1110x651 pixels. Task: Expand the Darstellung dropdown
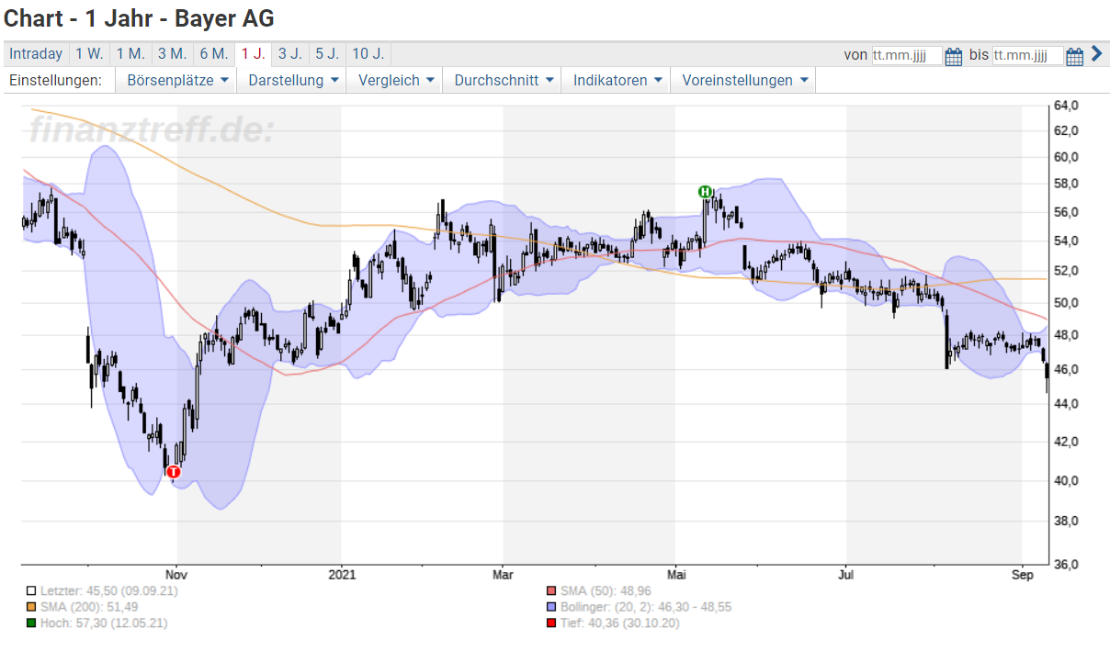[x=293, y=80]
